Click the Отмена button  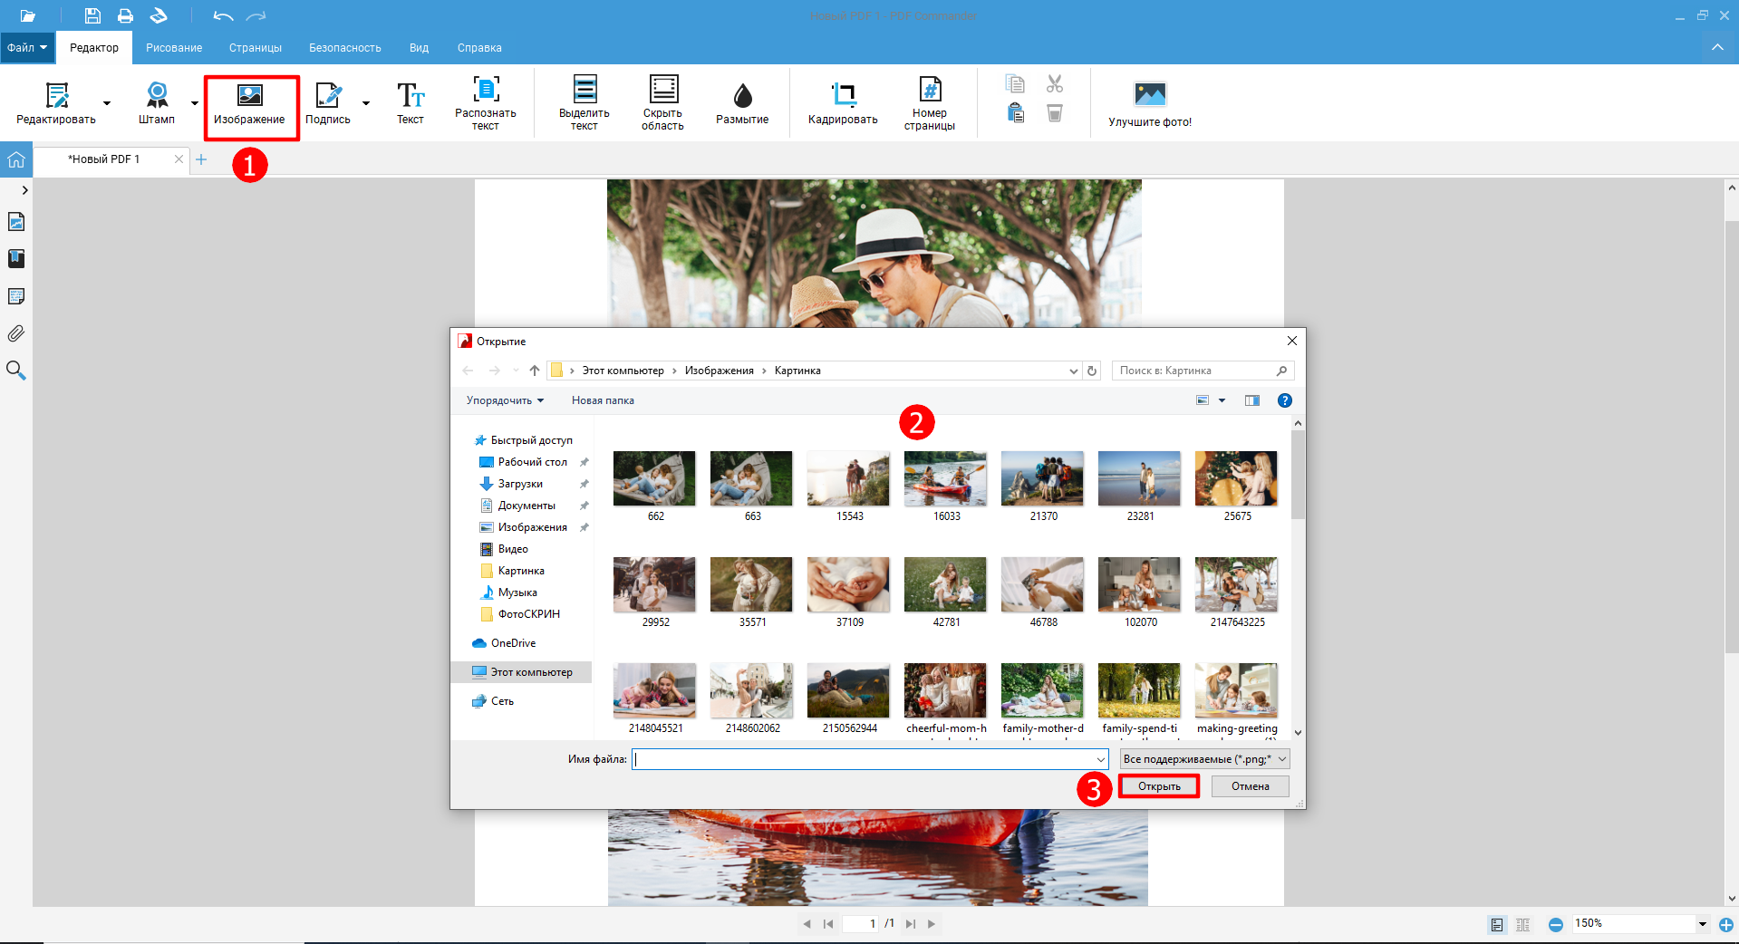click(1250, 786)
